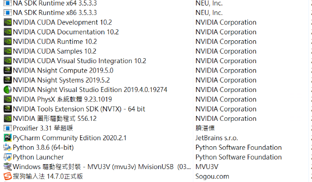Click the NVIDIA Tools Extension SDK icon
312x182 pixels.
(7, 109)
